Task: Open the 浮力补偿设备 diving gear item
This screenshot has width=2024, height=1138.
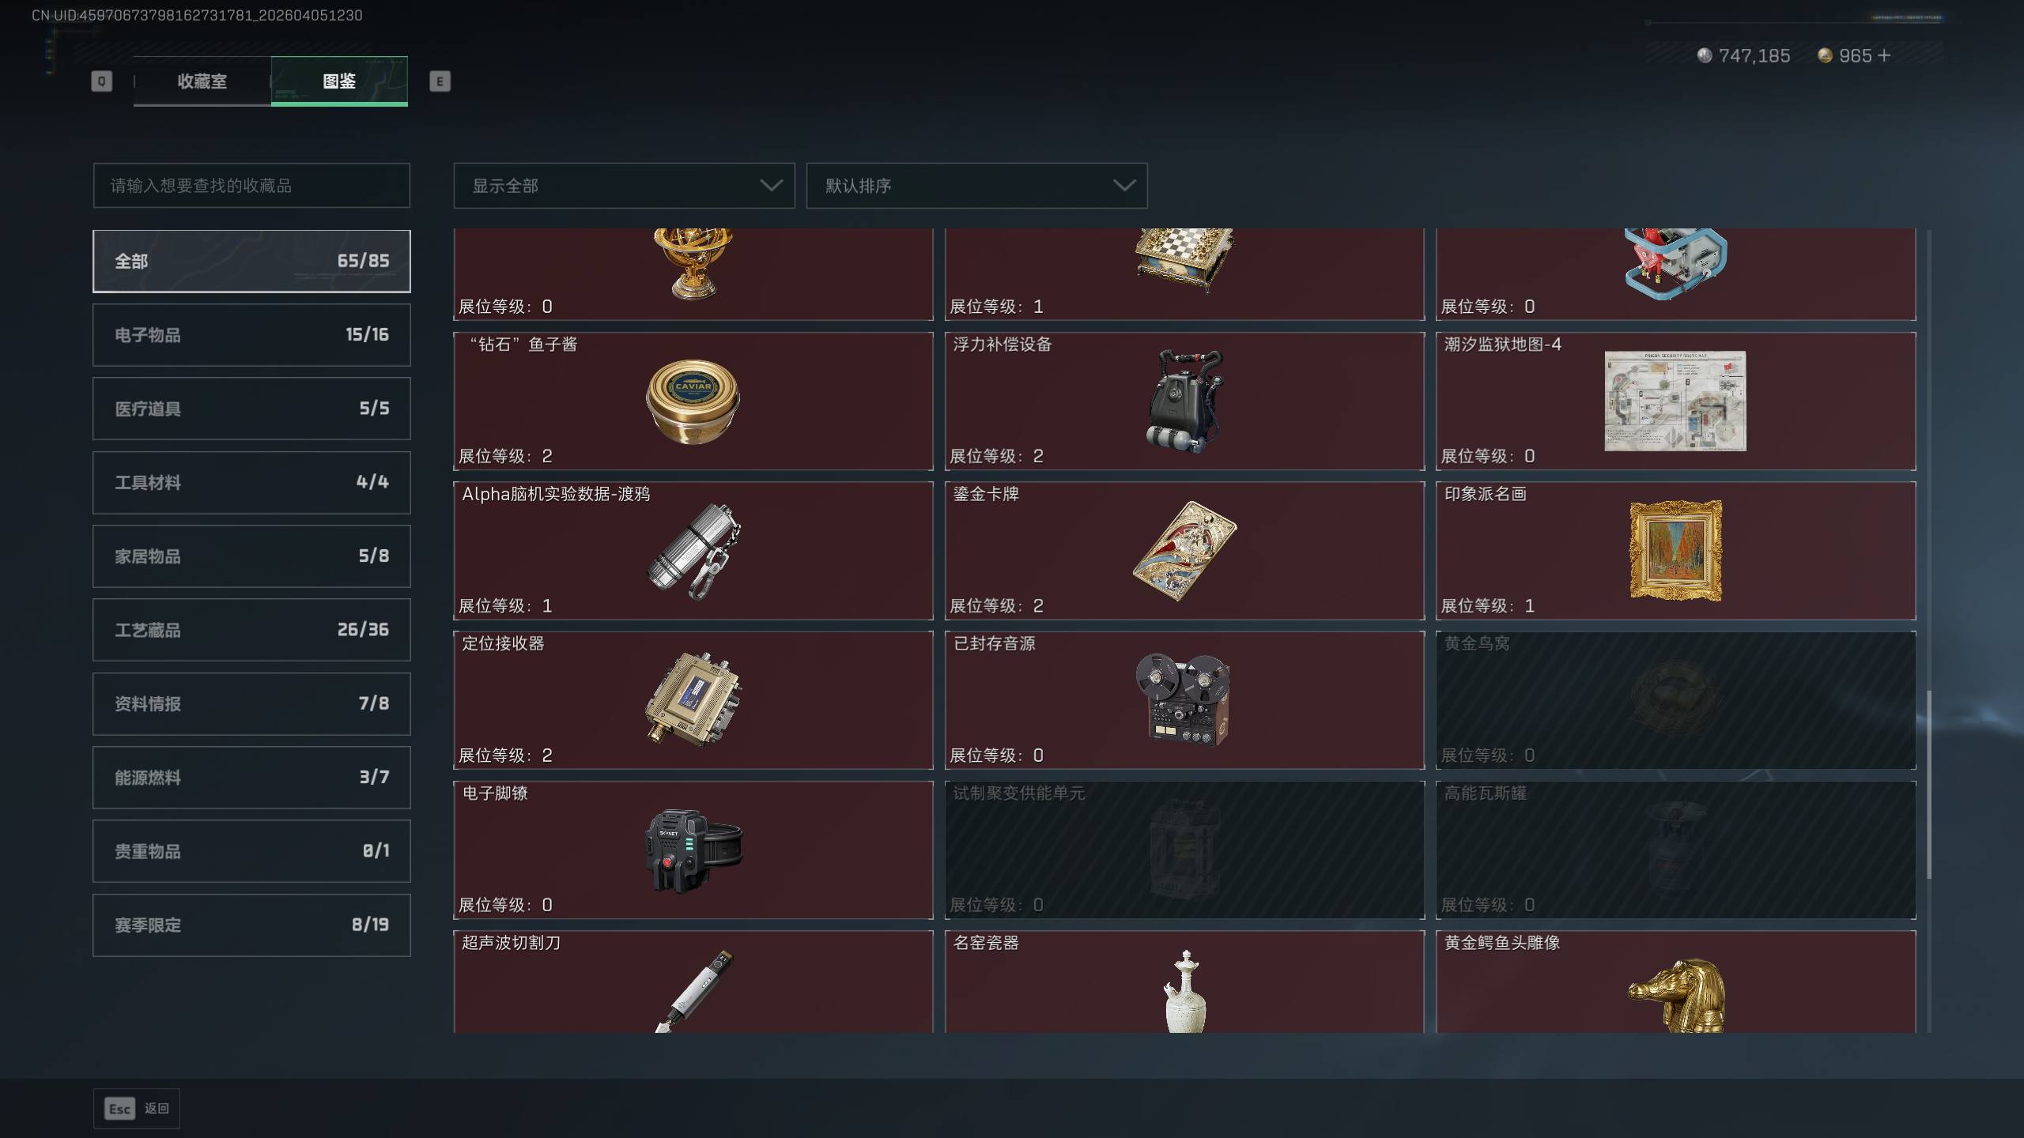Action: [1184, 401]
